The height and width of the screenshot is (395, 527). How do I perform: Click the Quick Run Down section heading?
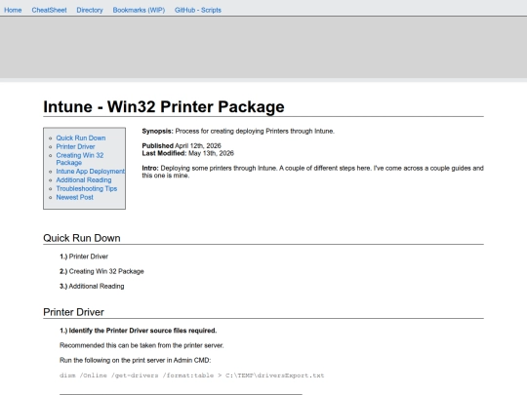click(82, 238)
